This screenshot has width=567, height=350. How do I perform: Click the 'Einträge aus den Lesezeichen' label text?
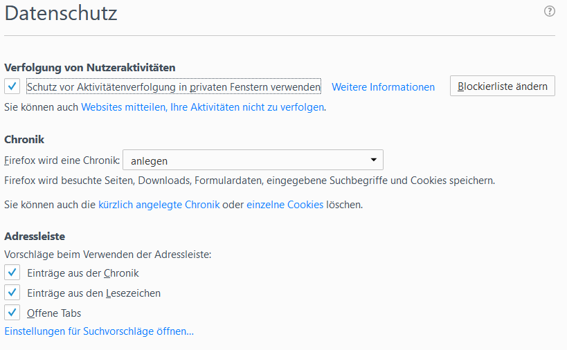[93, 293]
